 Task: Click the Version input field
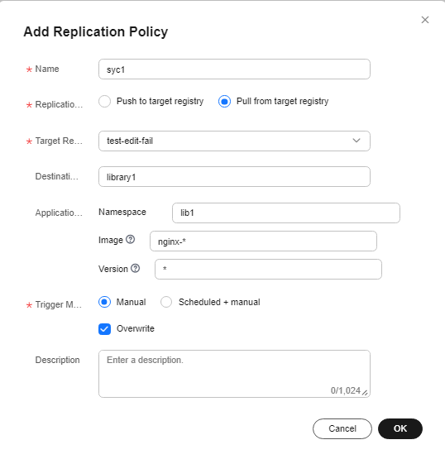pos(268,269)
